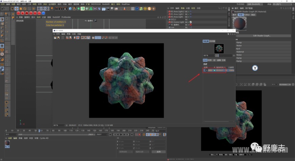
Task: Open render settings clapperboard with gear
Action: [x=65, y=9]
